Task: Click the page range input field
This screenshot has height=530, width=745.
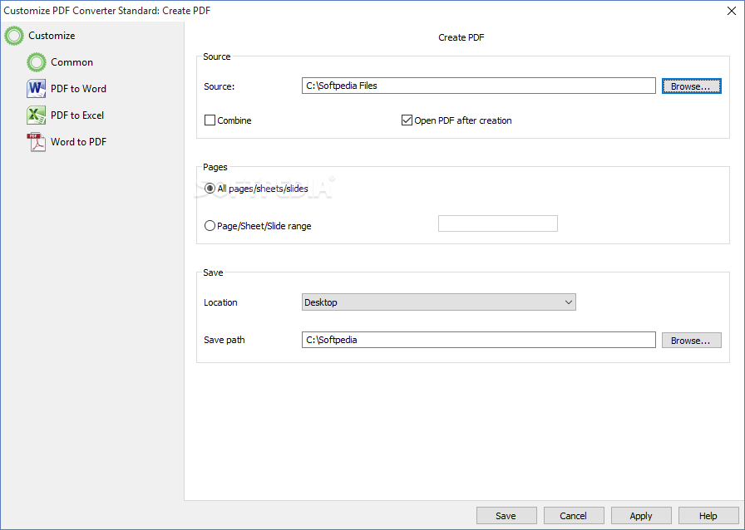Action: 497,223
